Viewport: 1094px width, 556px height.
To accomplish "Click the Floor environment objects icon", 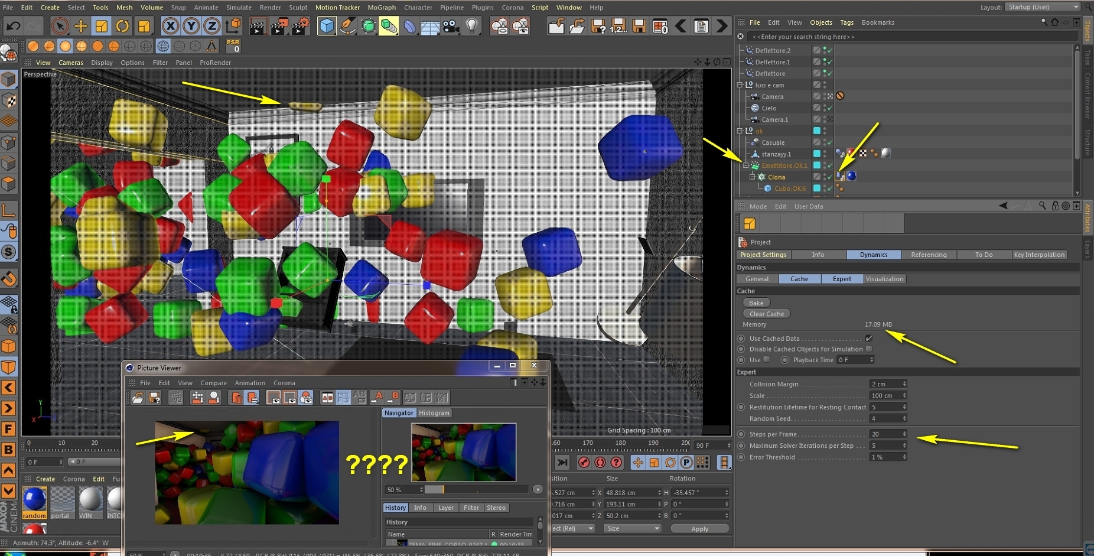I will click(x=430, y=26).
